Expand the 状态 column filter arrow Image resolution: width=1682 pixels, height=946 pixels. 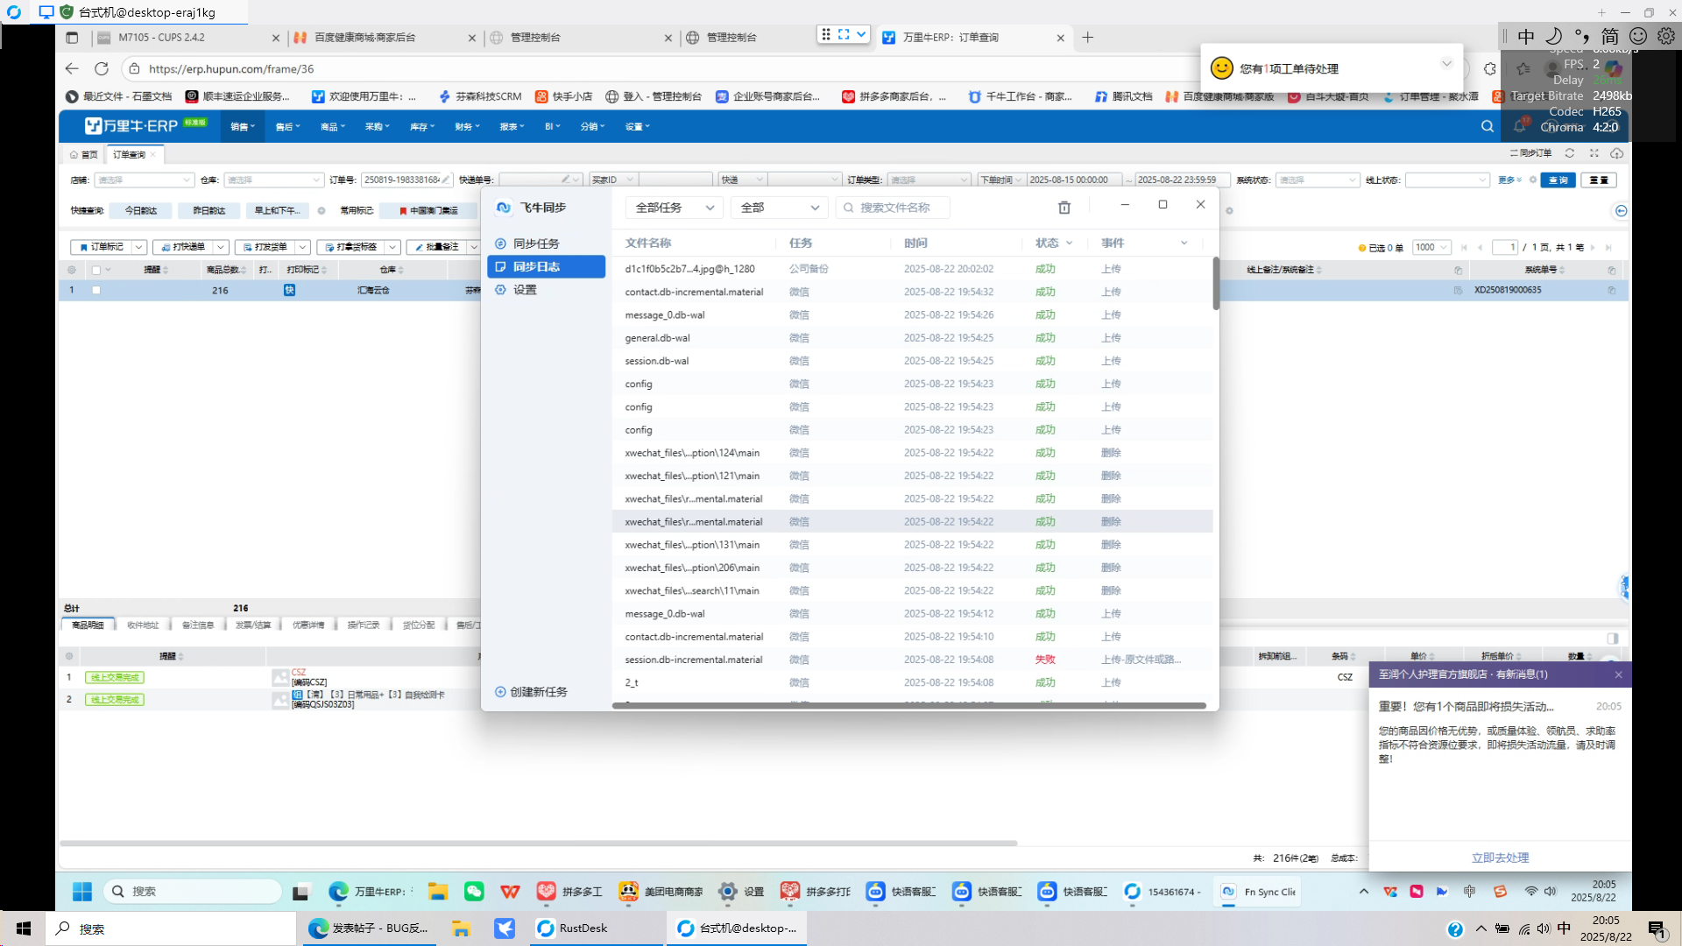click(1070, 244)
